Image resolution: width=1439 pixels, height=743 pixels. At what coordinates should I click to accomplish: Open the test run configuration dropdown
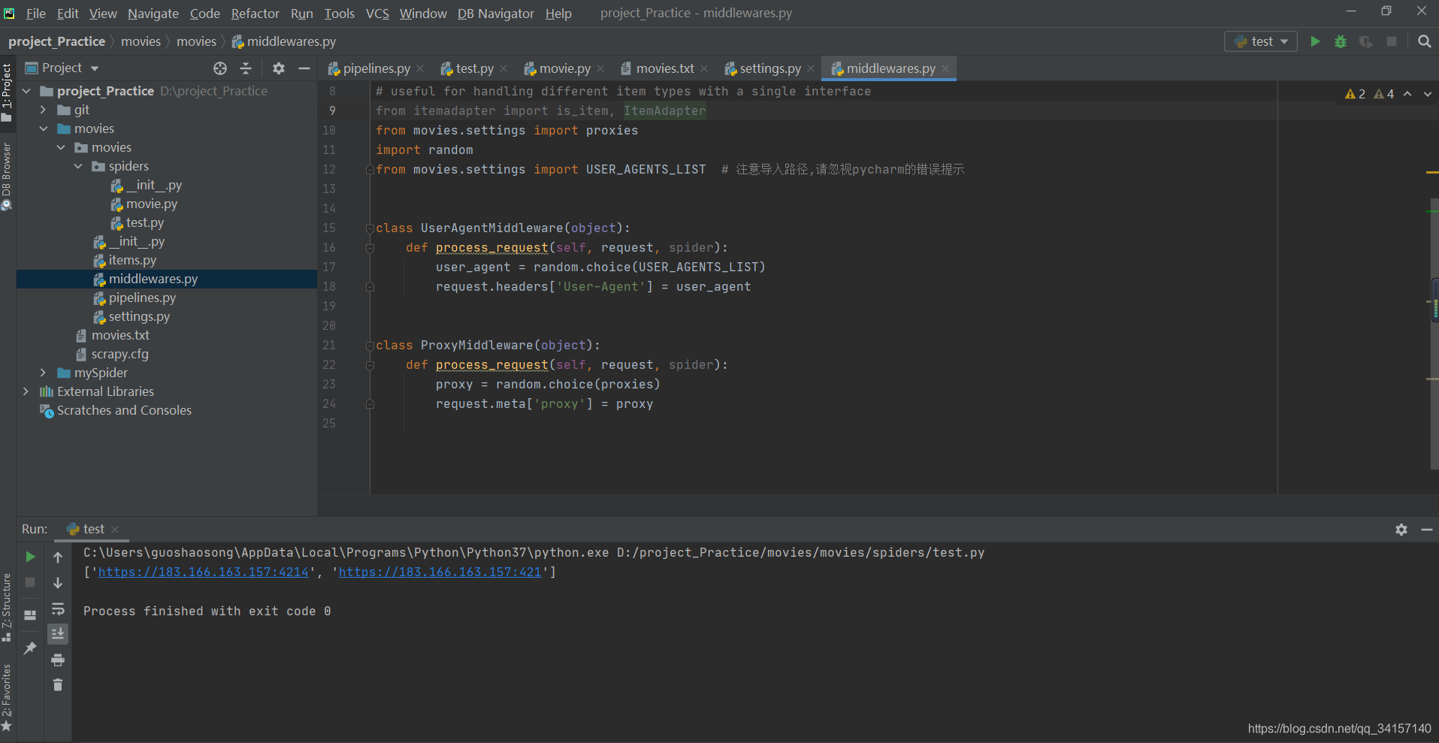tap(1262, 41)
